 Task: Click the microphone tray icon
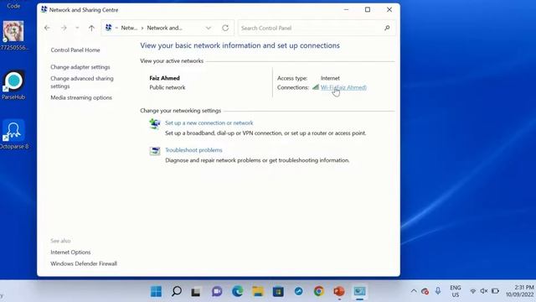(x=438, y=291)
